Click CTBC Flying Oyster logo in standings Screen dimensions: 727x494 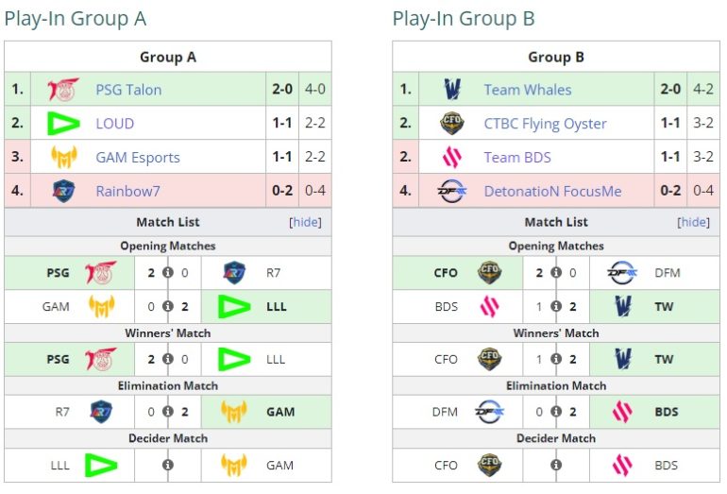[x=452, y=124]
